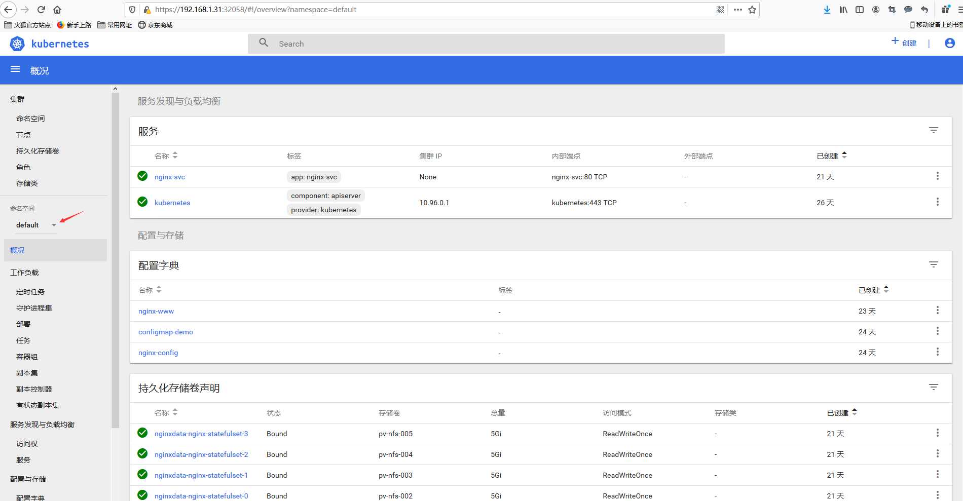Open filter icon for 服务 card
963x501 pixels.
coord(934,131)
